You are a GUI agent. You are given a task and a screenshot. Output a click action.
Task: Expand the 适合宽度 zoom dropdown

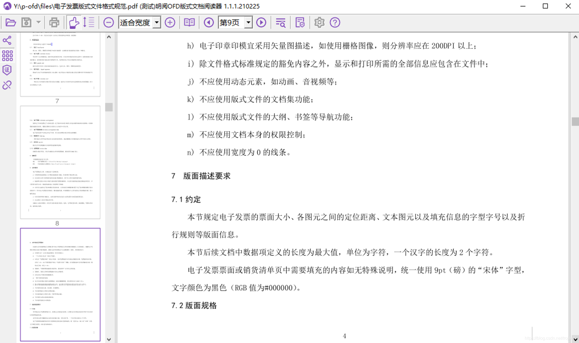coord(157,23)
